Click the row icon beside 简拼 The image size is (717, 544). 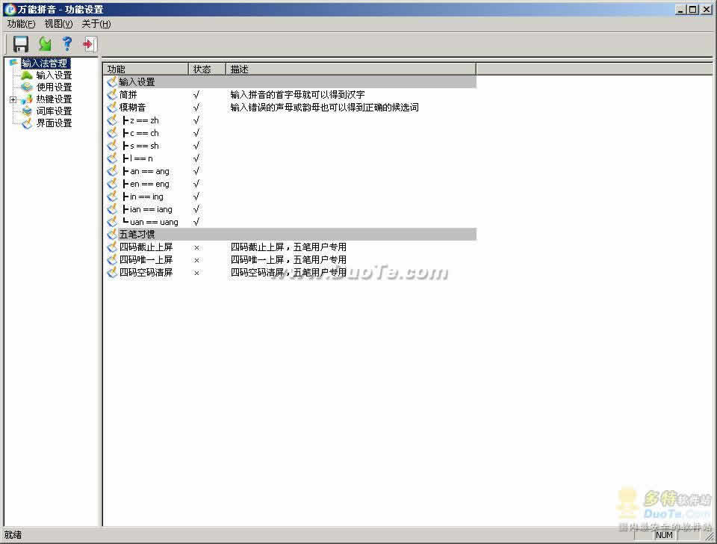click(112, 95)
